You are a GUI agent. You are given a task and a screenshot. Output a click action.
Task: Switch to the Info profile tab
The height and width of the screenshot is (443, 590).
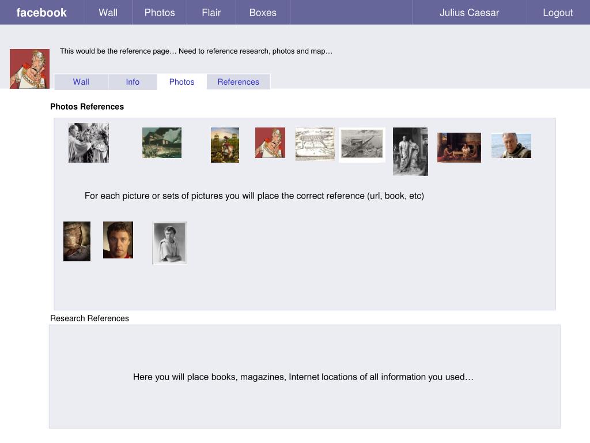point(133,82)
